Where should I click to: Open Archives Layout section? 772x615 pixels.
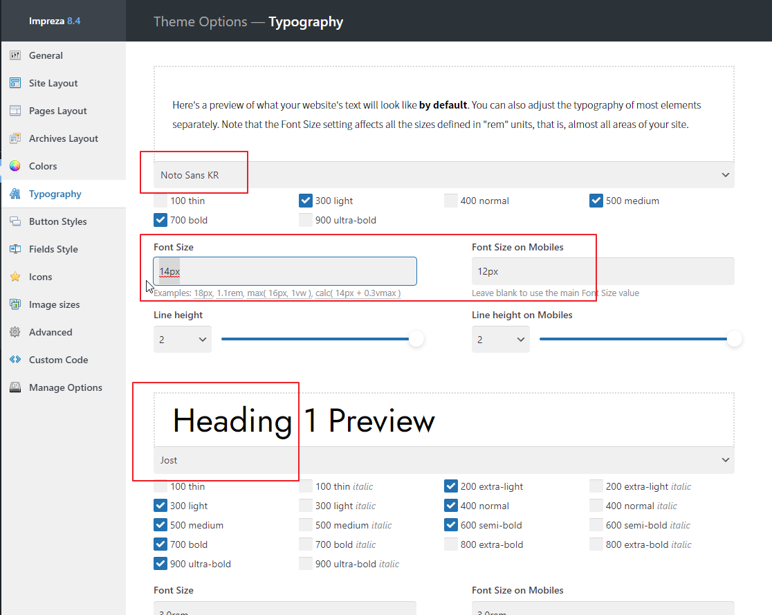click(x=64, y=138)
